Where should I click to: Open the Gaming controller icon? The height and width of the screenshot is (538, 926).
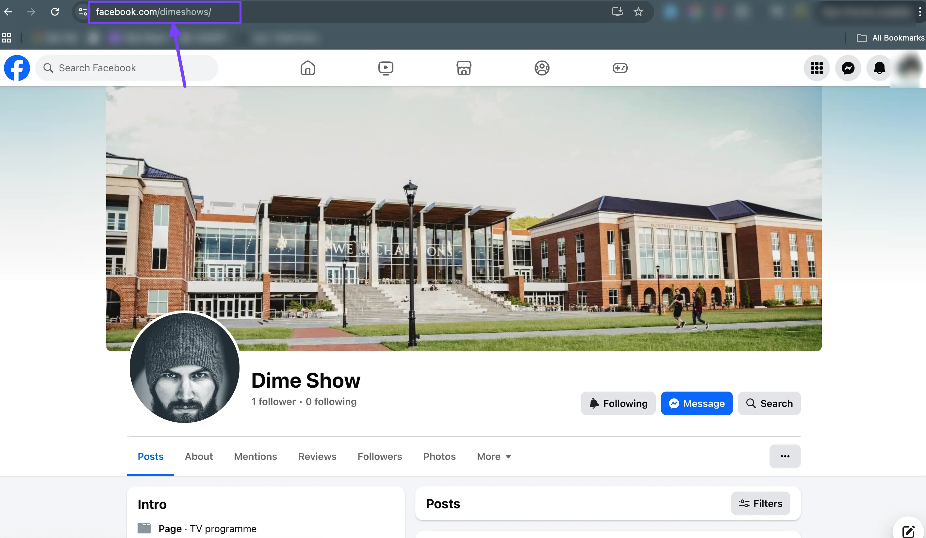point(620,68)
